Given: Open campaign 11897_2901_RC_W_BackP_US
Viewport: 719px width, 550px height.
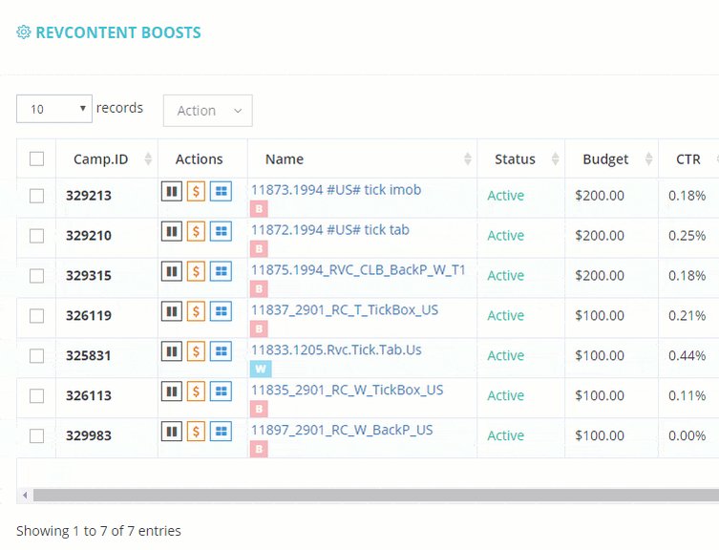Looking at the screenshot, I should 342,430.
